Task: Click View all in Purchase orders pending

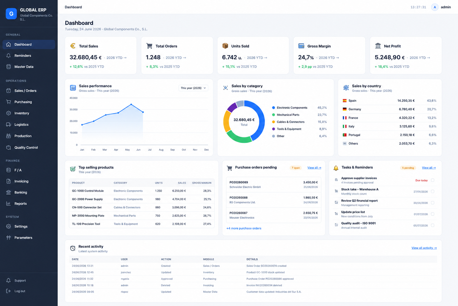Action: pos(314,168)
